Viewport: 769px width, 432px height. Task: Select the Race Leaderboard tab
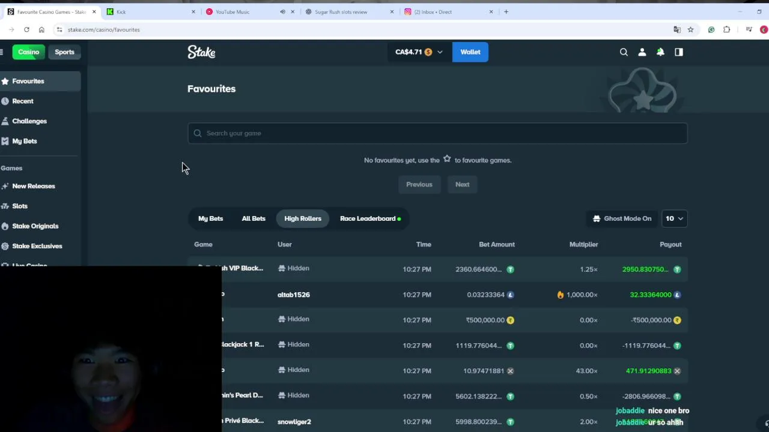click(x=370, y=218)
